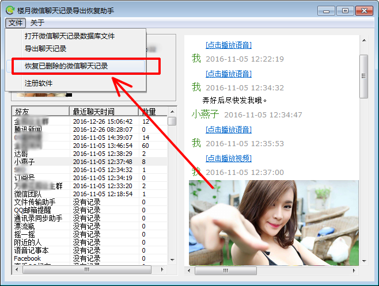Select 微信团队 row

(x=90, y=194)
